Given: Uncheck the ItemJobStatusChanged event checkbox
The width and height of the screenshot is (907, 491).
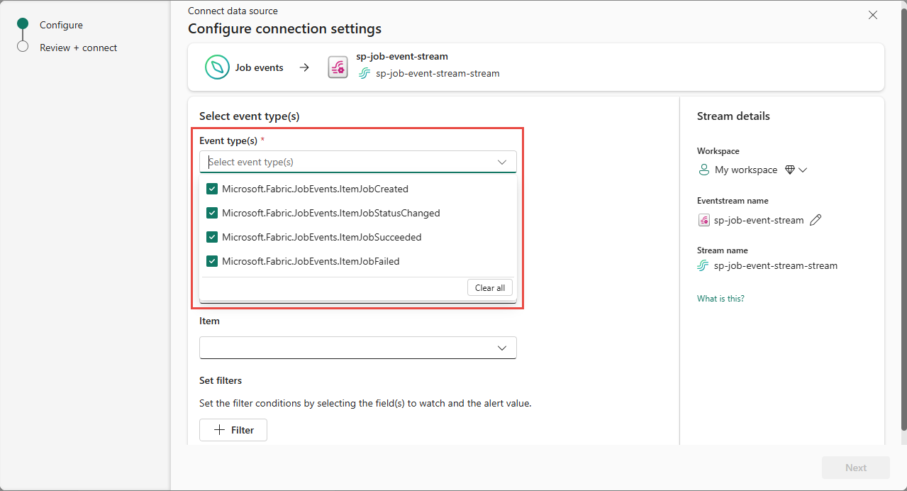Looking at the screenshot, I should (x=212, y=214).
